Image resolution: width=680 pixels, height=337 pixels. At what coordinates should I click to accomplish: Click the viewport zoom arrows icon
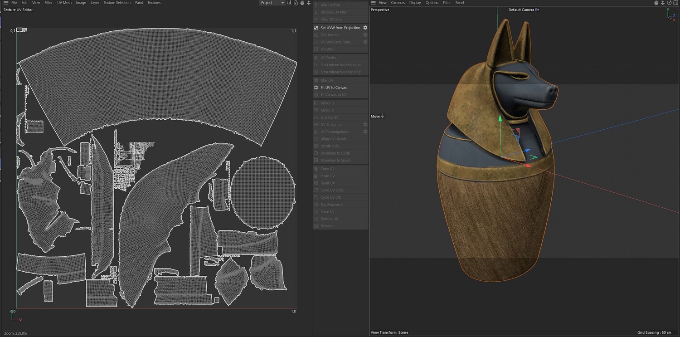coord(662,3)
